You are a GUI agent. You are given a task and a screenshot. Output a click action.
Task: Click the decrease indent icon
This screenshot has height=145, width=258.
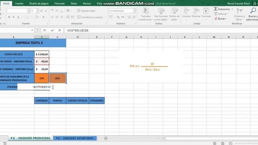(68, 17)
